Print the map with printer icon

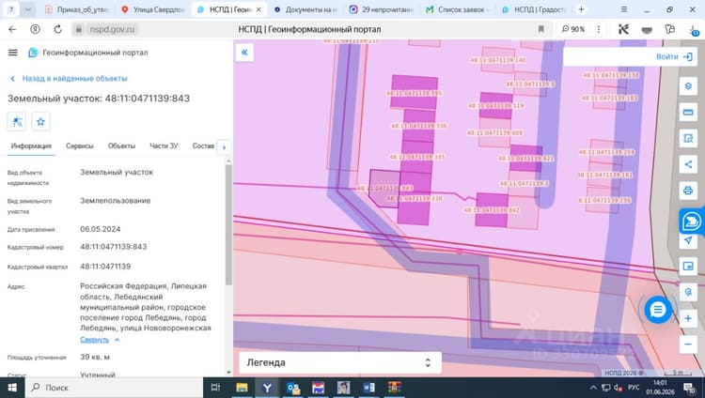pyautogui.click(x=688, y=191)
